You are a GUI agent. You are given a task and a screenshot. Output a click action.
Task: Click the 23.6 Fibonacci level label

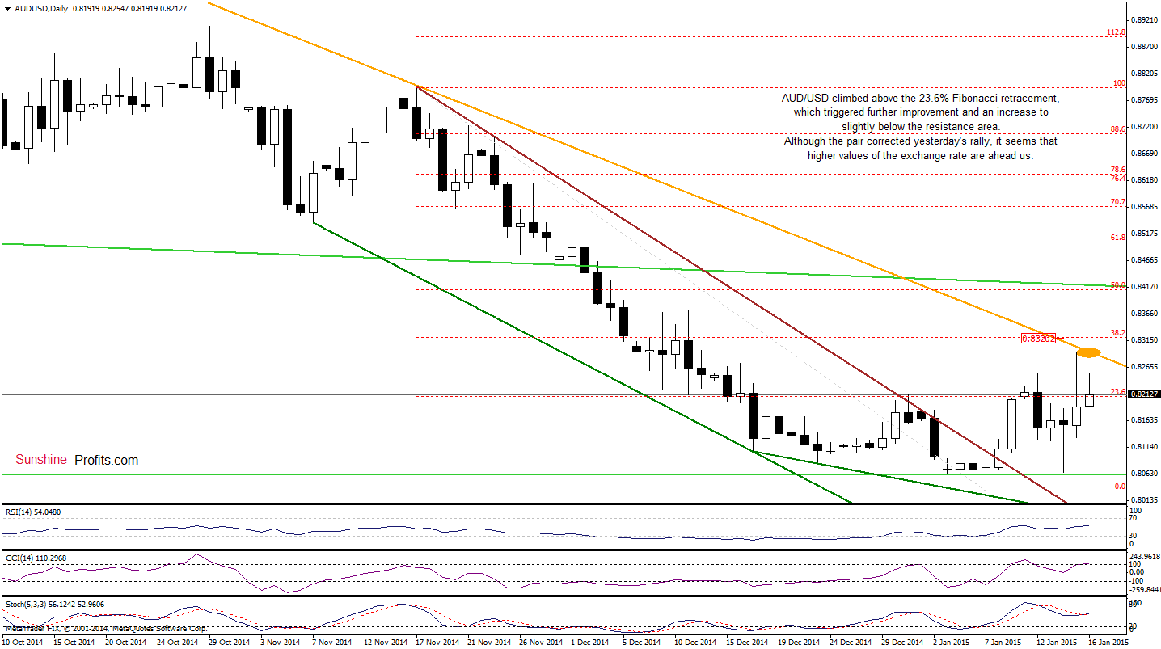1118,391
